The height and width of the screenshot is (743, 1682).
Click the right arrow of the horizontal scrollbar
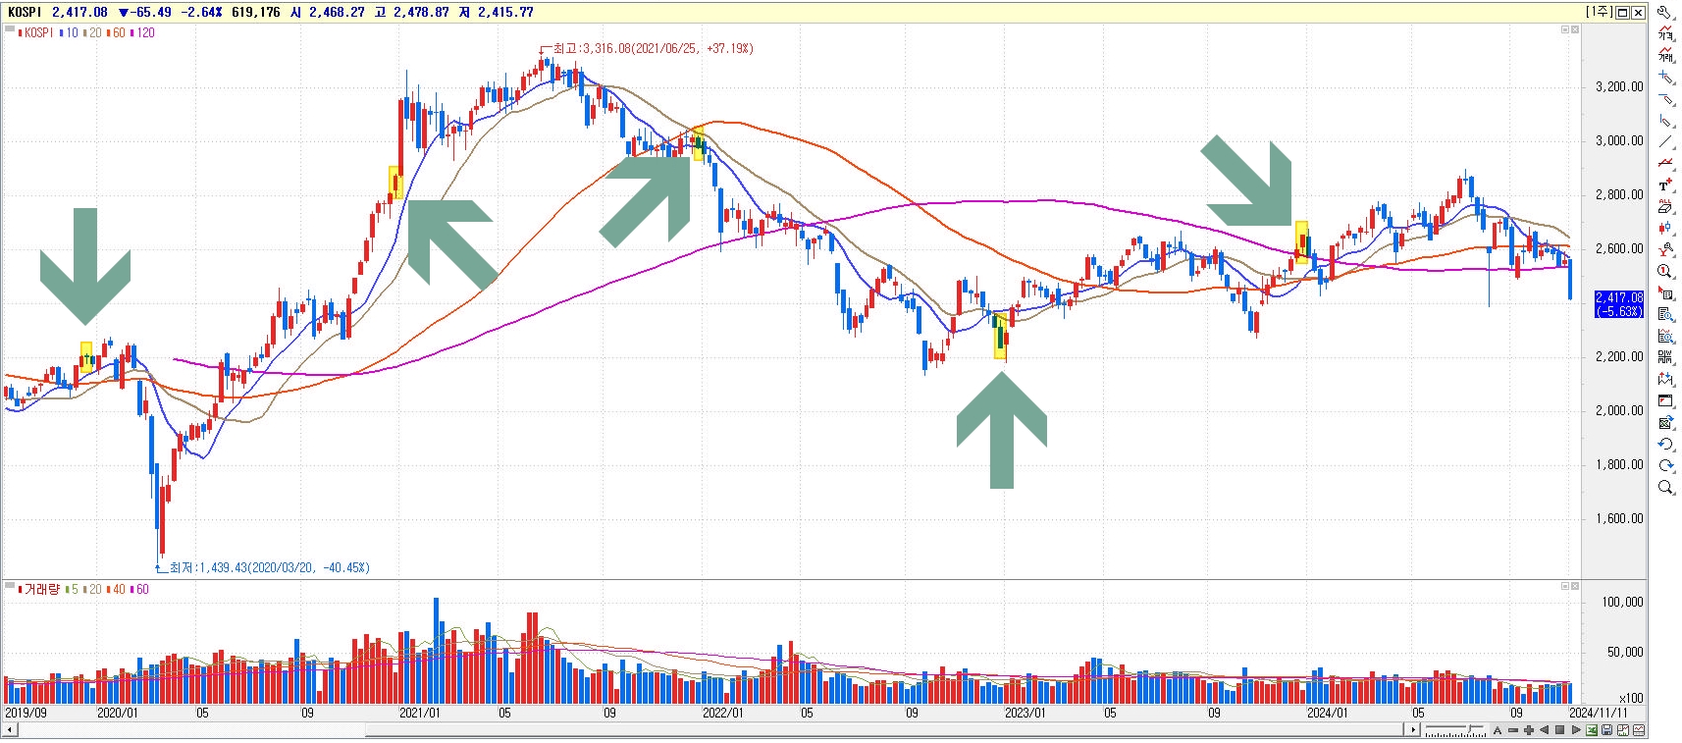point(1413,730)
